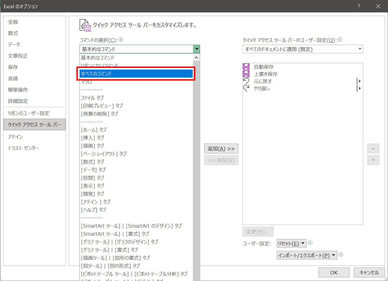The image size is (388, 281).
Task: Open the リセット dropdown button
Action: [291, 243]
